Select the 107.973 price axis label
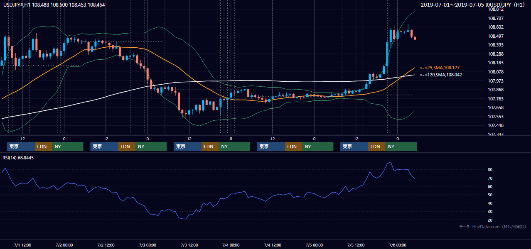 (496, 81)
